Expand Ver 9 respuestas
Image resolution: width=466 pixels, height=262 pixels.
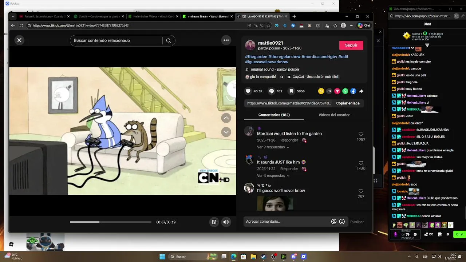273,147
